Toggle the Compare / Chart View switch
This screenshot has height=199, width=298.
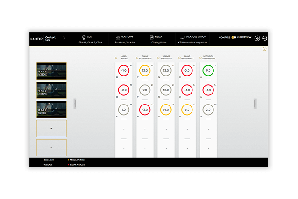pyautogui.click(x=234, y=38)
